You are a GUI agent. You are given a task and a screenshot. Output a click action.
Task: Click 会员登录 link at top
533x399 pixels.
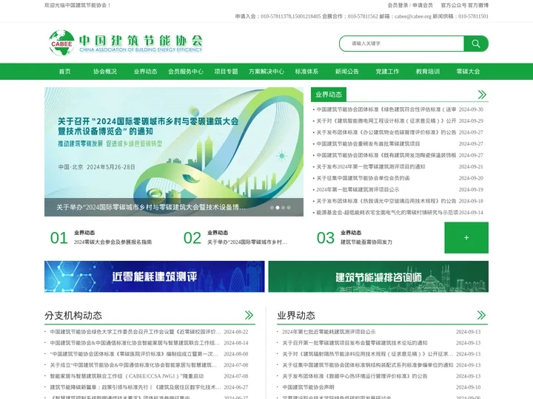398,5
